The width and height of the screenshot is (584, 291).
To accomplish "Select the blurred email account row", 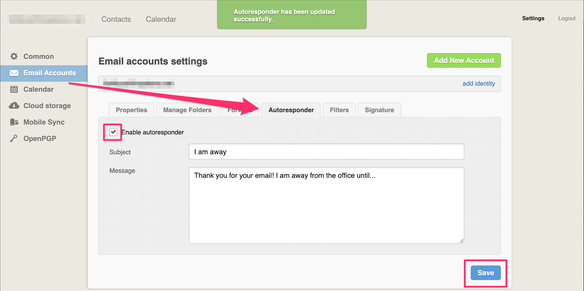I will coord(299,84).
